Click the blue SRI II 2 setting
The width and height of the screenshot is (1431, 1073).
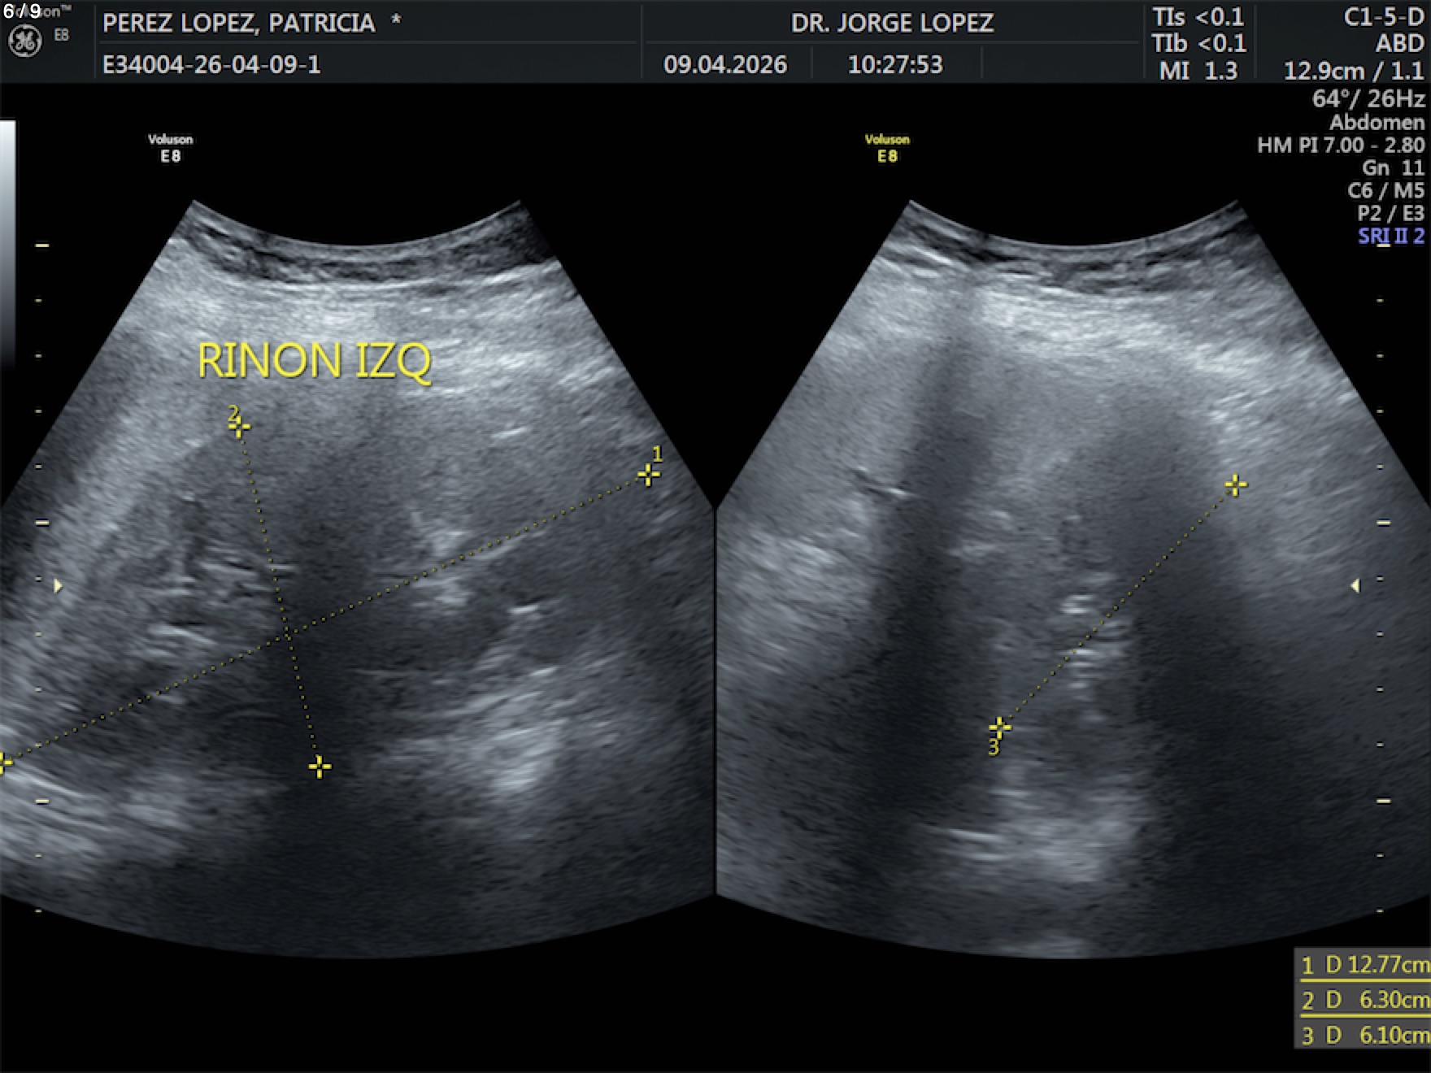coord(1390,236)
